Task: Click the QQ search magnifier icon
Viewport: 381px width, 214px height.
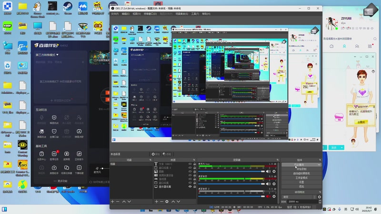Action: tap(375, 39)
